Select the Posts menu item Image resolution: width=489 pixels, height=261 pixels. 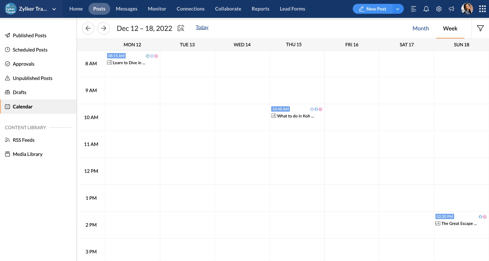click(99, 9)
